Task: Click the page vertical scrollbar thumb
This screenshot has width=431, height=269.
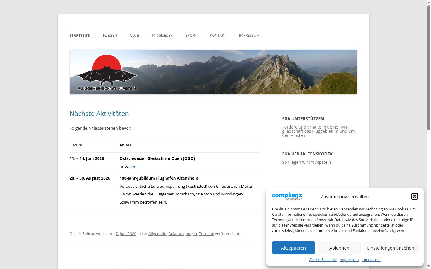Action: (x=429, y=68)
